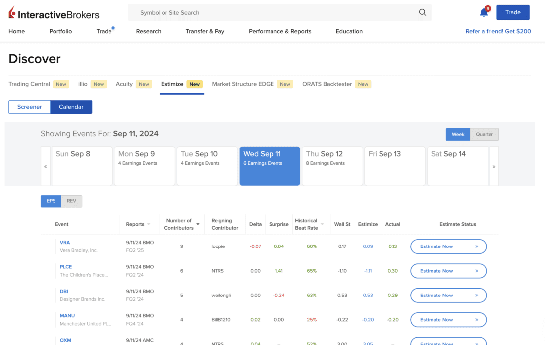Screen dimensions: 545x345
Task: Select Fri Sep 13 day card
Action: [395, 166]
